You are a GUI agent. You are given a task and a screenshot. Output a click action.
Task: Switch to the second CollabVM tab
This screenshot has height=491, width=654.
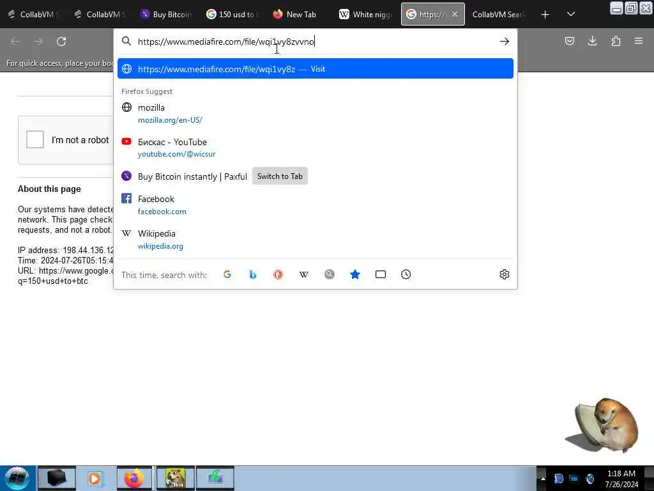(x=99, y=15)
